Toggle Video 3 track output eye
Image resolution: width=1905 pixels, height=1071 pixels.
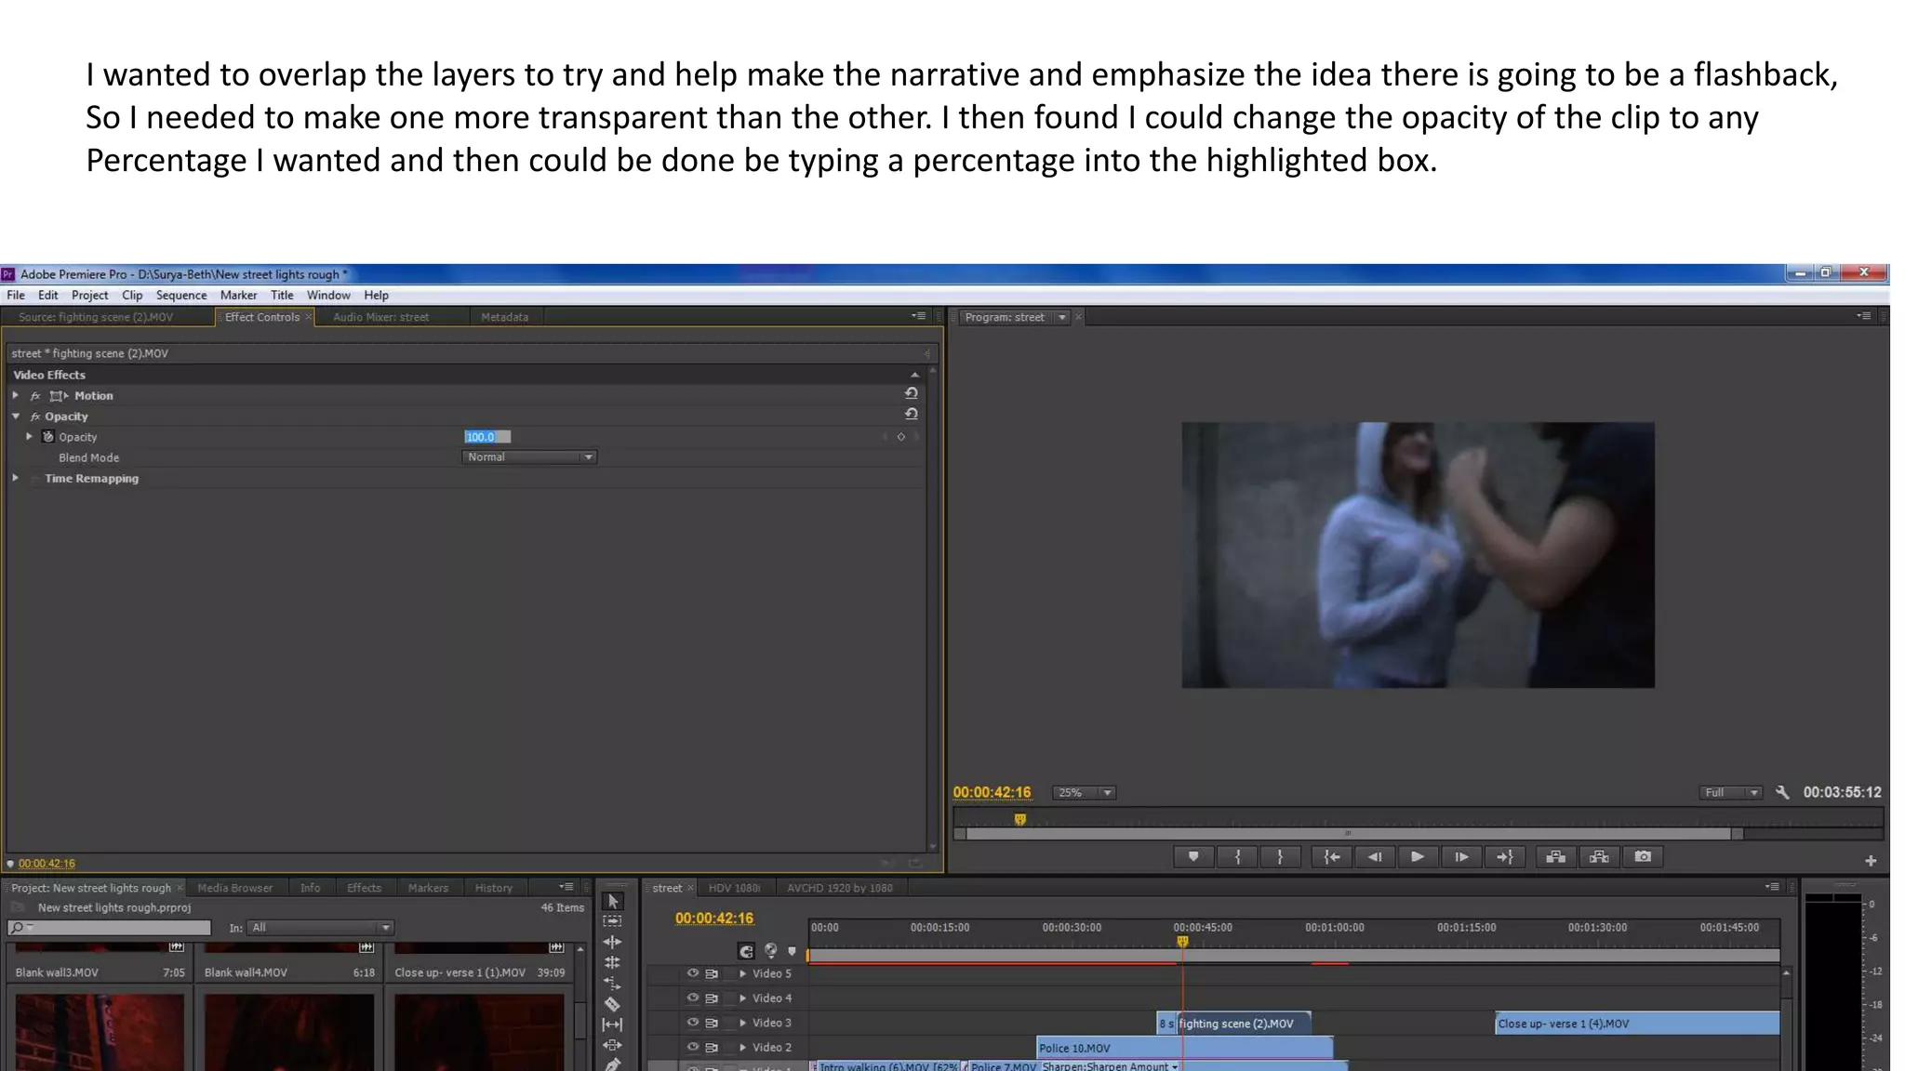pyautogui.click(x=693, y=1022)
